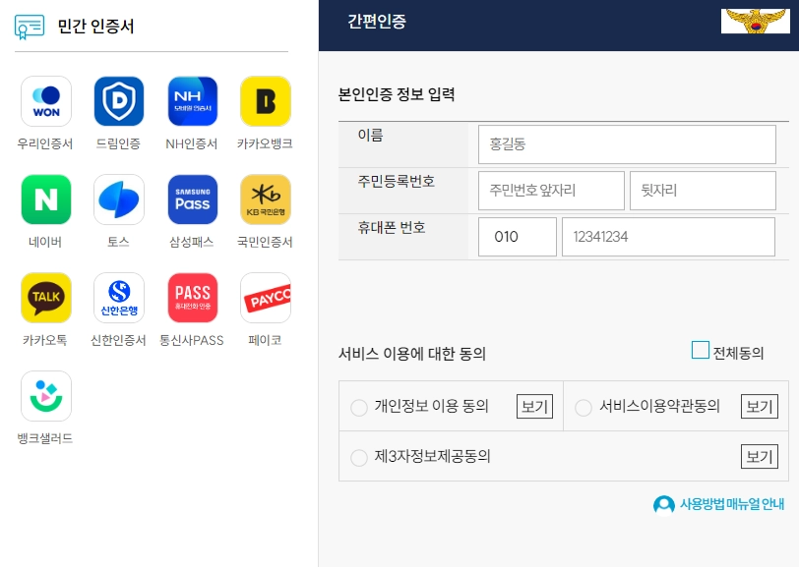Select the 우리인증서 WON icon
Viewport: 799px width, 567px height.
click(x=44, y=101)
